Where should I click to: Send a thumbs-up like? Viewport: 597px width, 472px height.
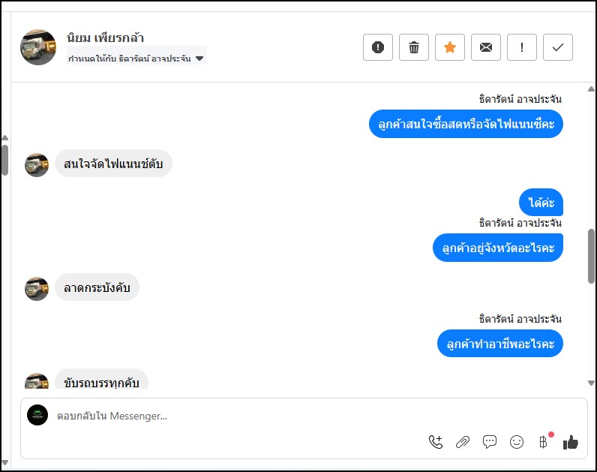coord(571,442)
